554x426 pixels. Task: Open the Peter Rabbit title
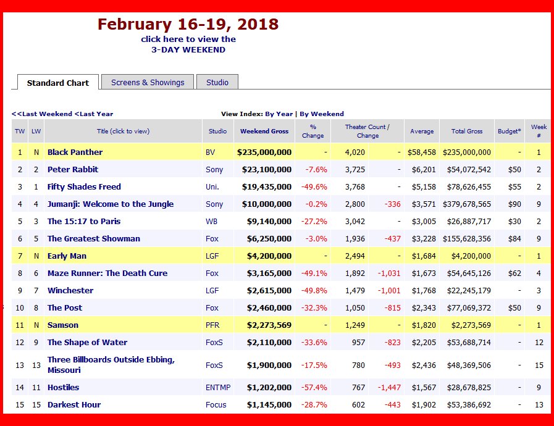pyautogui.click(x=73, y=170)
